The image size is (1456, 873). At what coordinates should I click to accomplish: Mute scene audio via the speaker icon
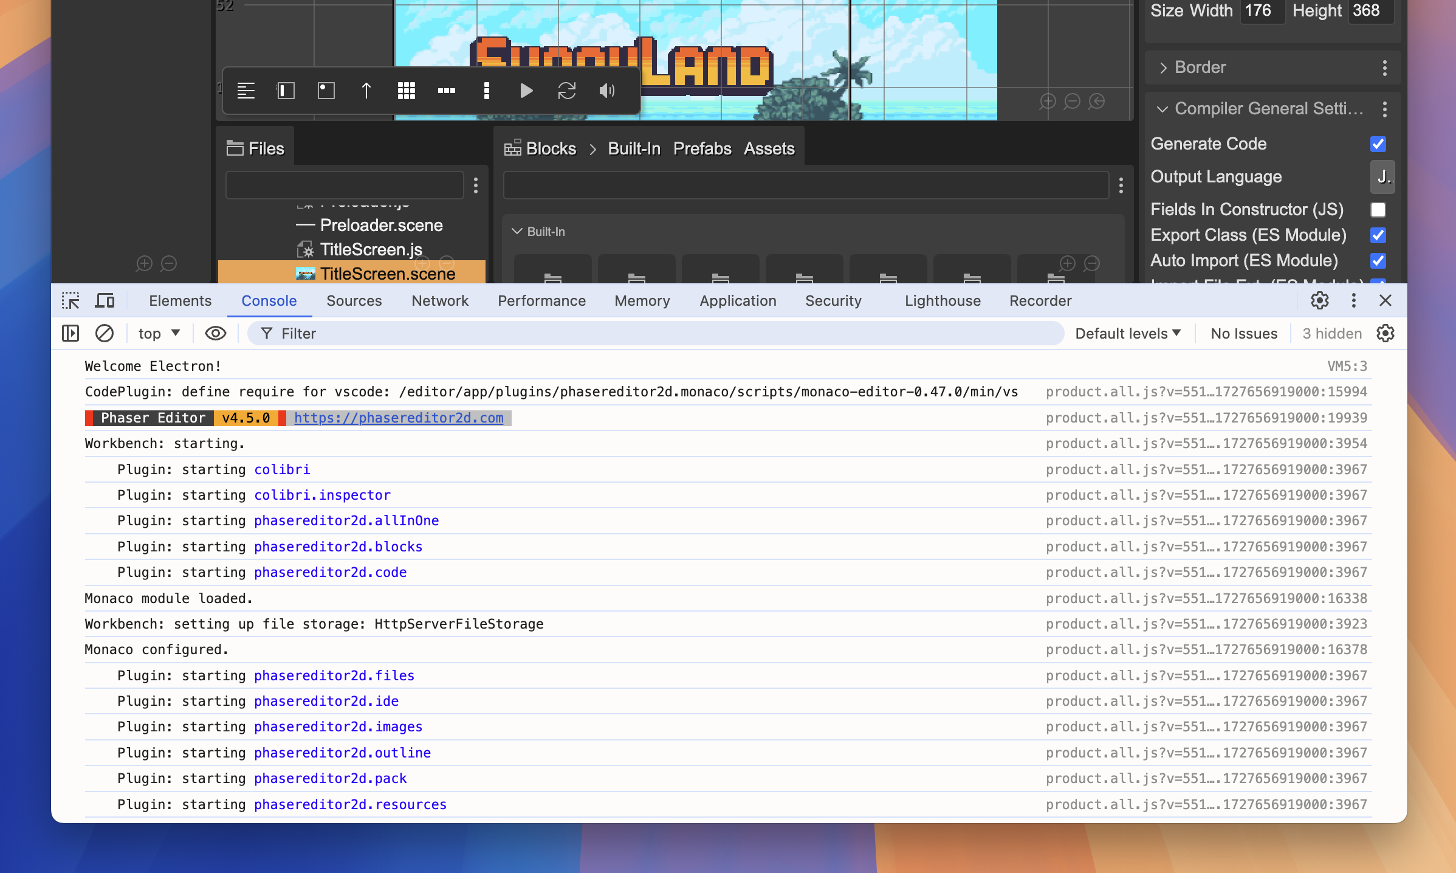pos(606,91)
